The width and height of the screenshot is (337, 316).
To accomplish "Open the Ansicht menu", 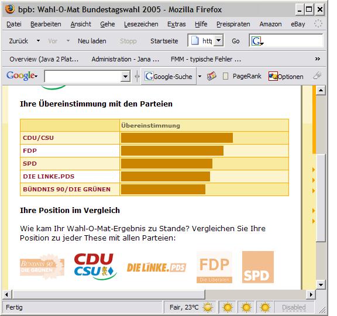I will point(81,24).
